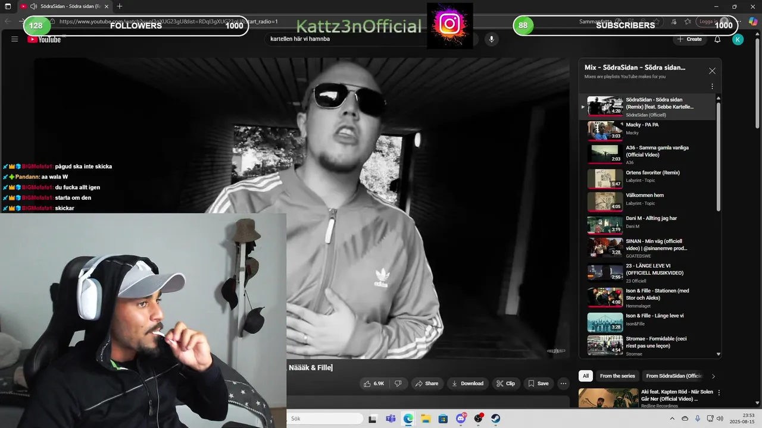
Task: Select the From the series chip
Action: (x=617, y=376)
